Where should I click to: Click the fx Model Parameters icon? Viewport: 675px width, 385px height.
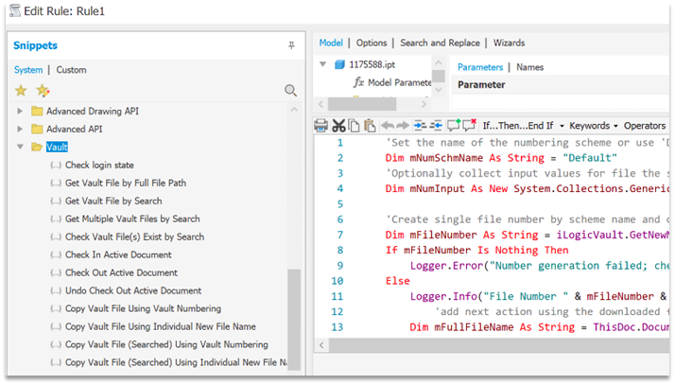coord(358,82)
